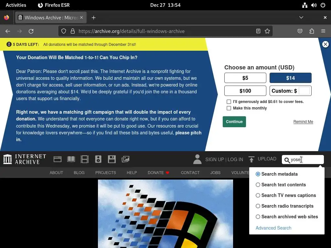Click the custom donation amount field
This screenshot has width=331, height=248.
(304, 91)
